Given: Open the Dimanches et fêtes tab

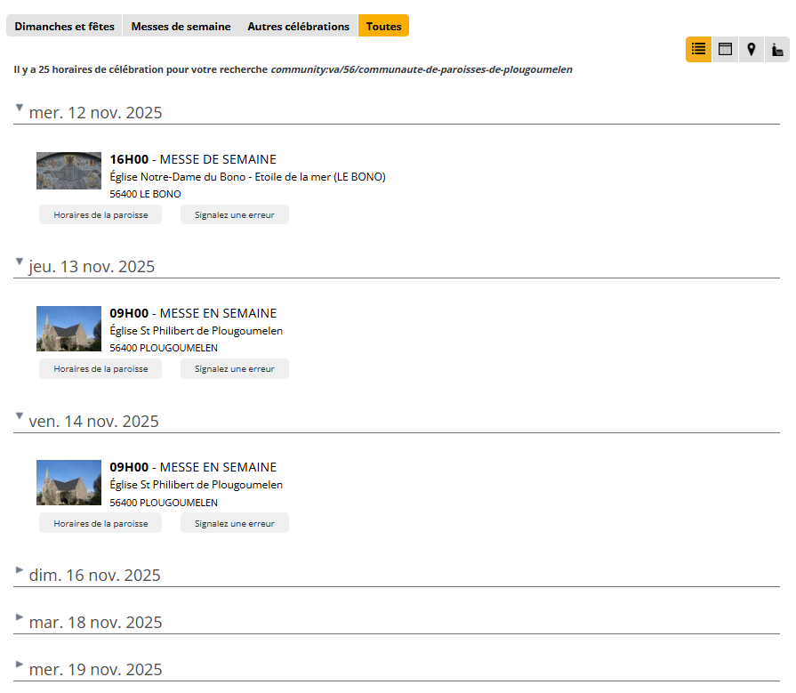Looking at the screenshot, I should coord(64,26).
